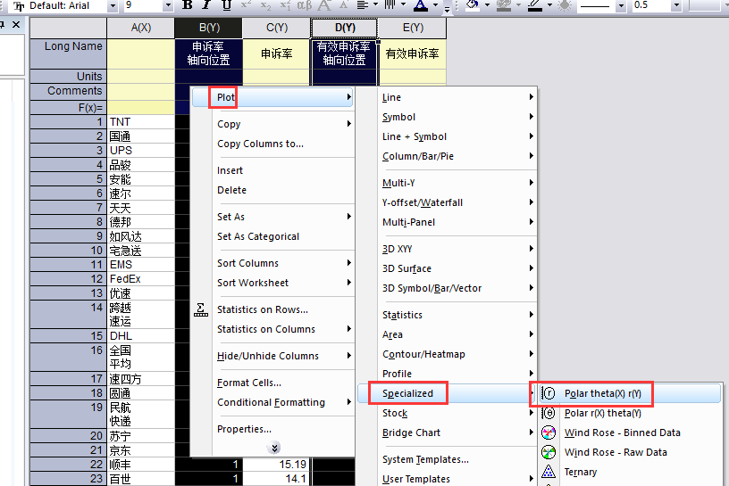Open font color dropdown arrow
This screenshot has width=729, height=486.
[436, 5]
